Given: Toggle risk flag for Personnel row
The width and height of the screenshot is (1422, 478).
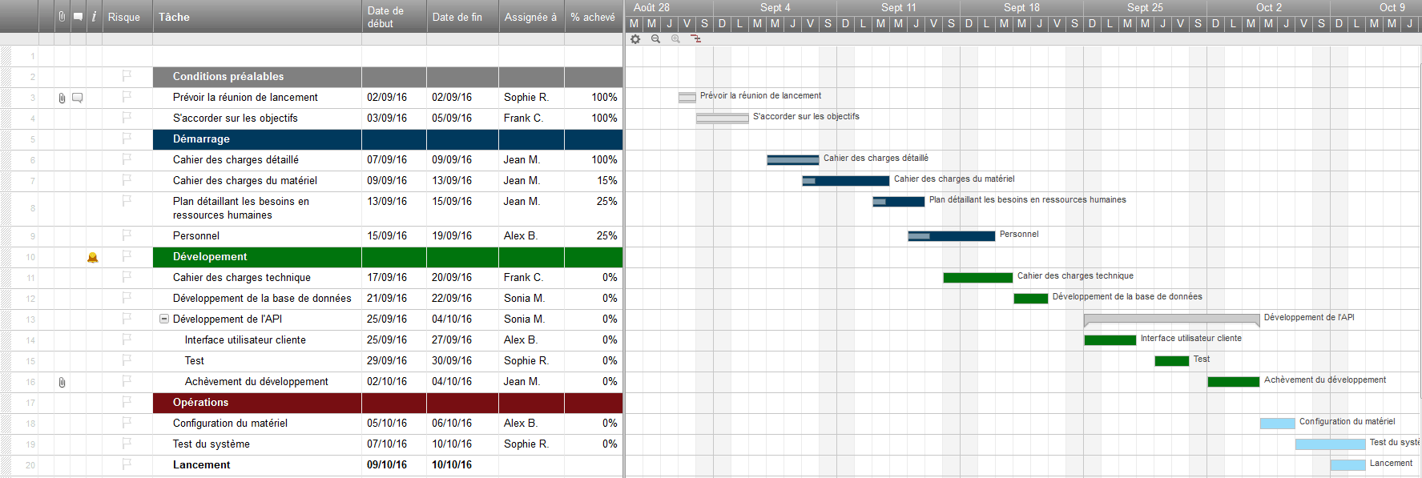Looking at the screenshot, I should tap(127, 235).
